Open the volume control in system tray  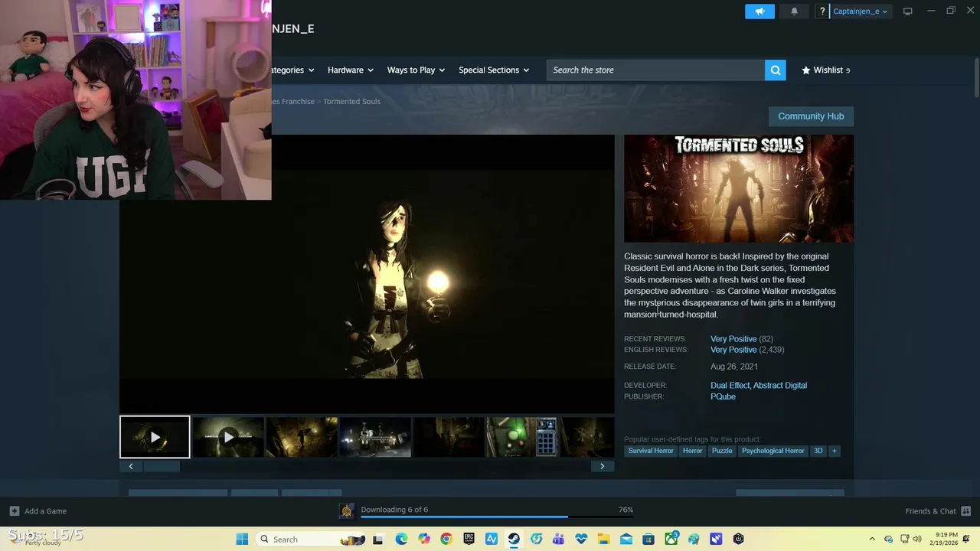(x=917, y=539)
